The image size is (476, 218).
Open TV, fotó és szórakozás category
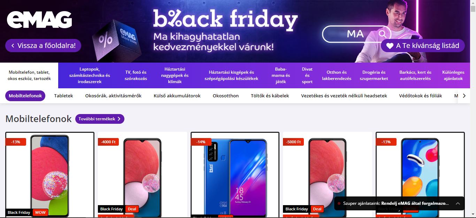[136, 75]
